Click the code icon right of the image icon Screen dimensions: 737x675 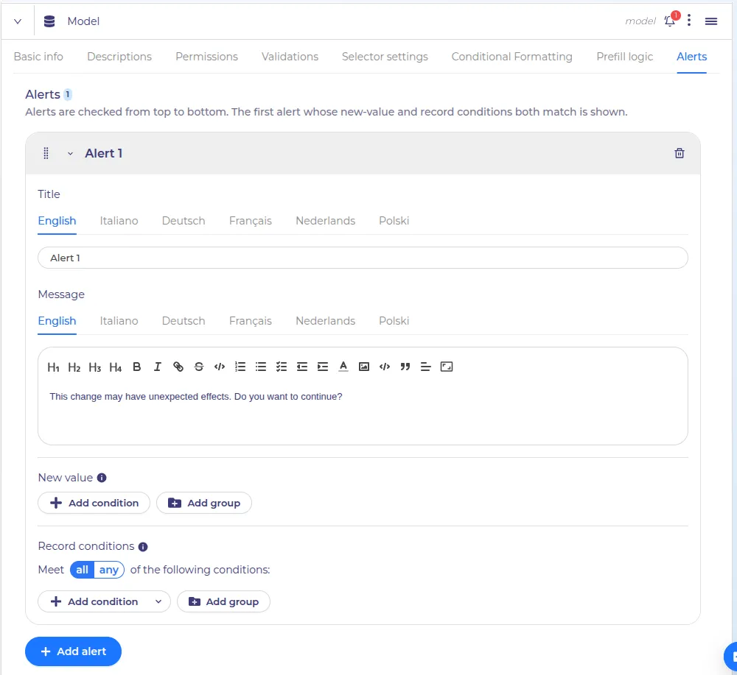pyautogui.click(x=385, y=367)
